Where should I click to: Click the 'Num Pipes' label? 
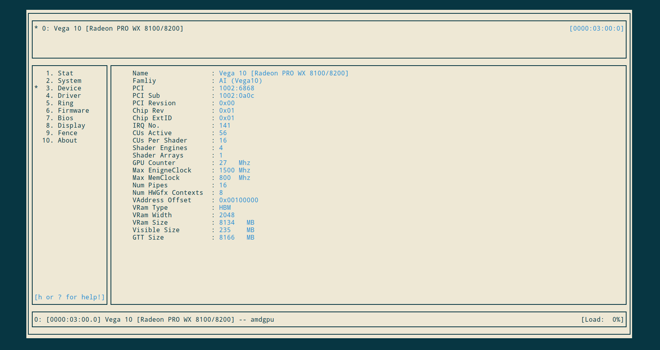(150, 185)
